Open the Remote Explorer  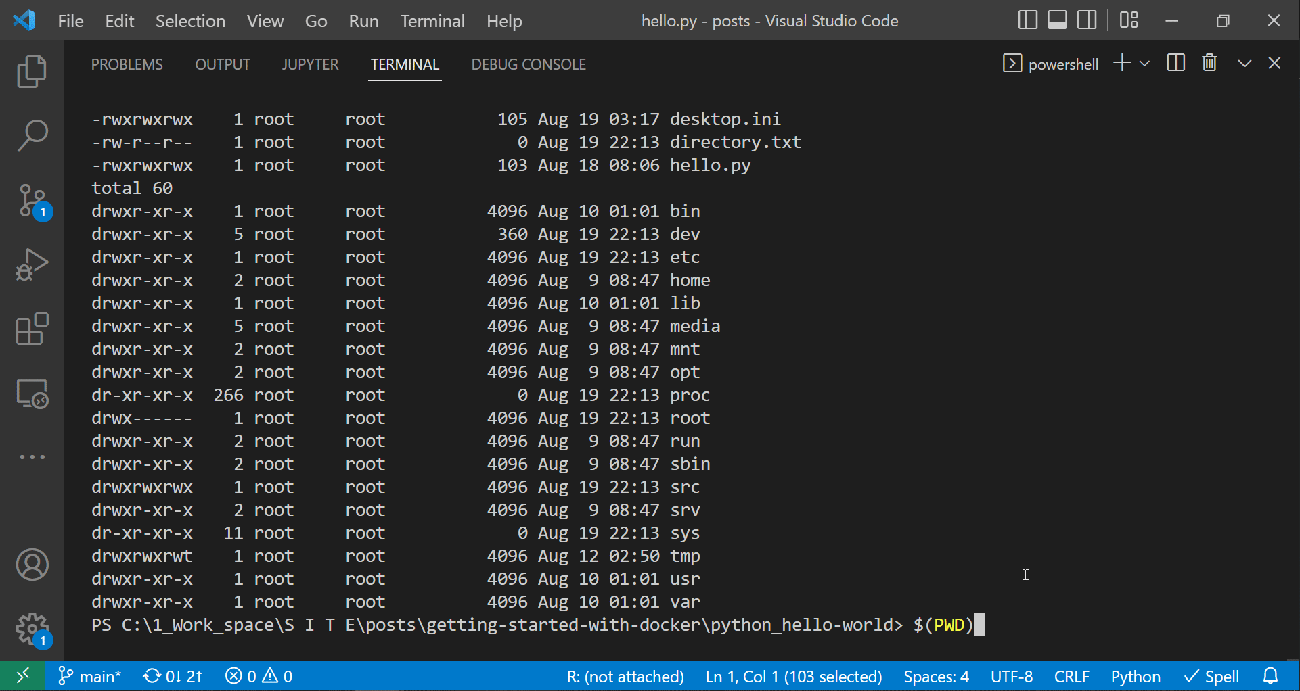coord(32,394)
